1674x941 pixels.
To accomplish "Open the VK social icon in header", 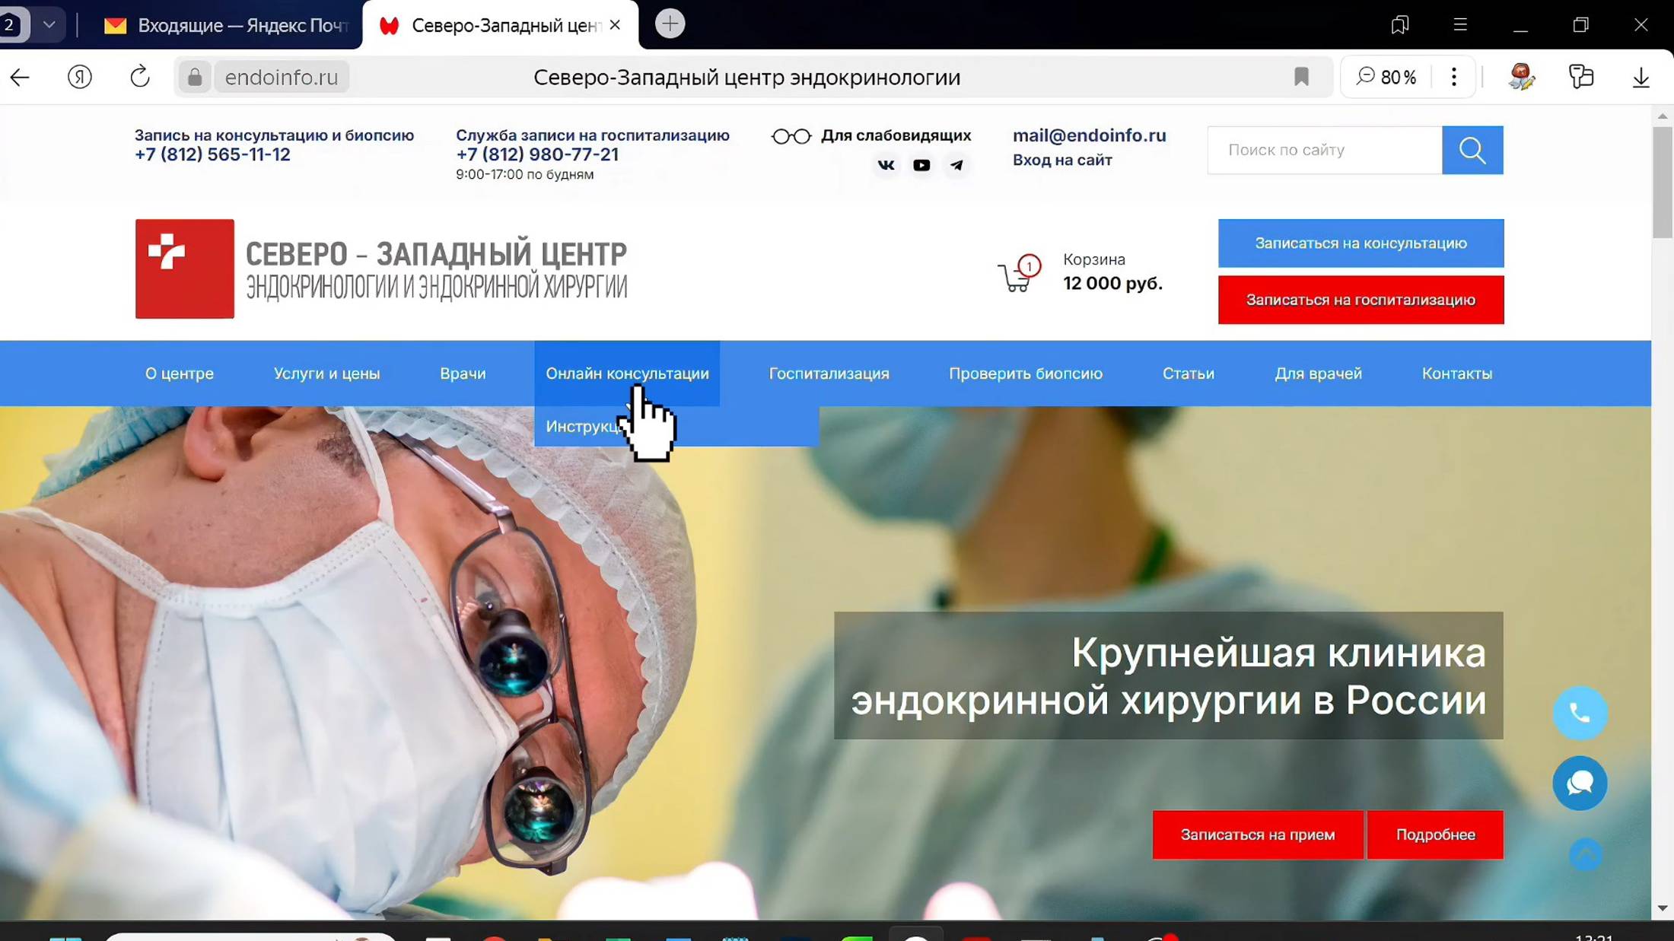I will click(x=886, y=165).
